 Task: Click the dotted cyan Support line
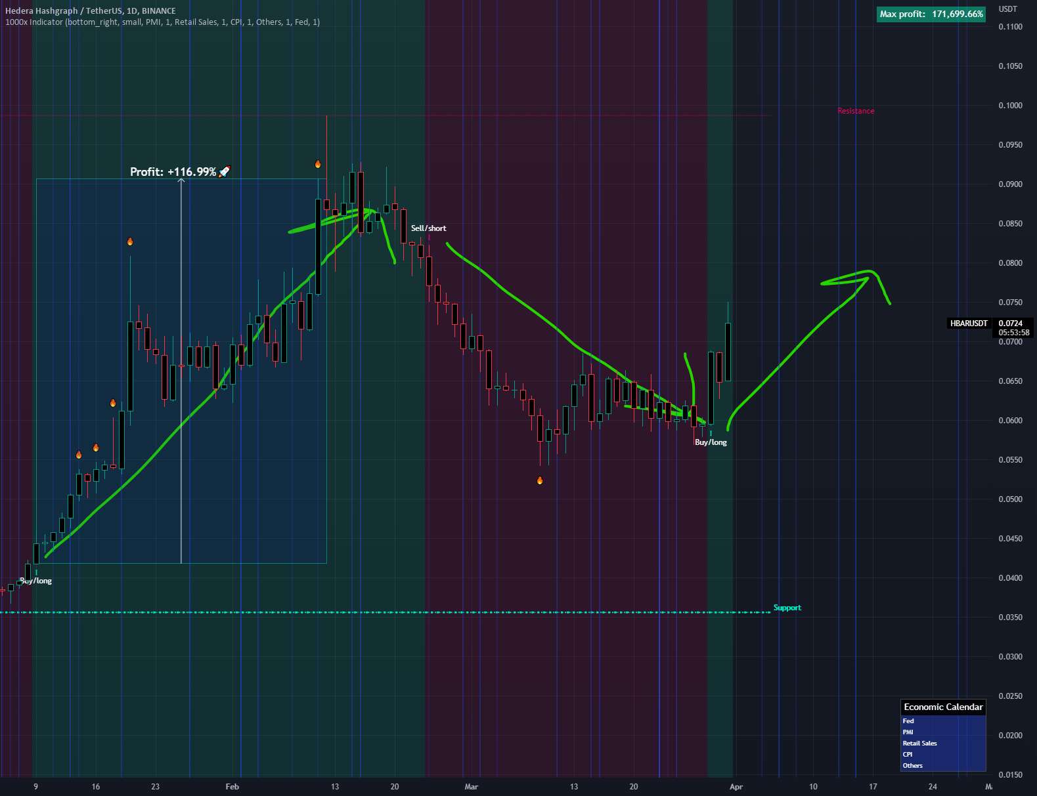point(386,612)
